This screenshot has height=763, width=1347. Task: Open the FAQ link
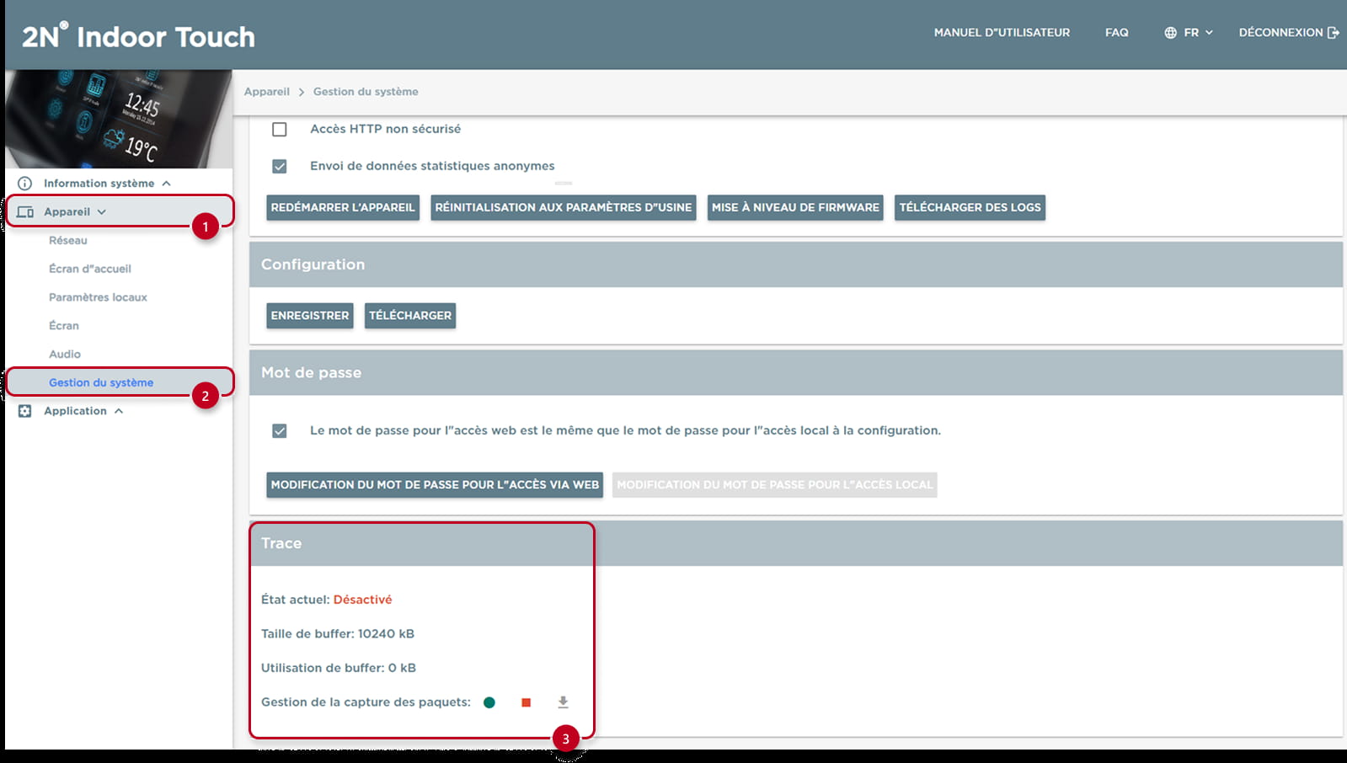pyautogui.click(x=1117, y=33)
